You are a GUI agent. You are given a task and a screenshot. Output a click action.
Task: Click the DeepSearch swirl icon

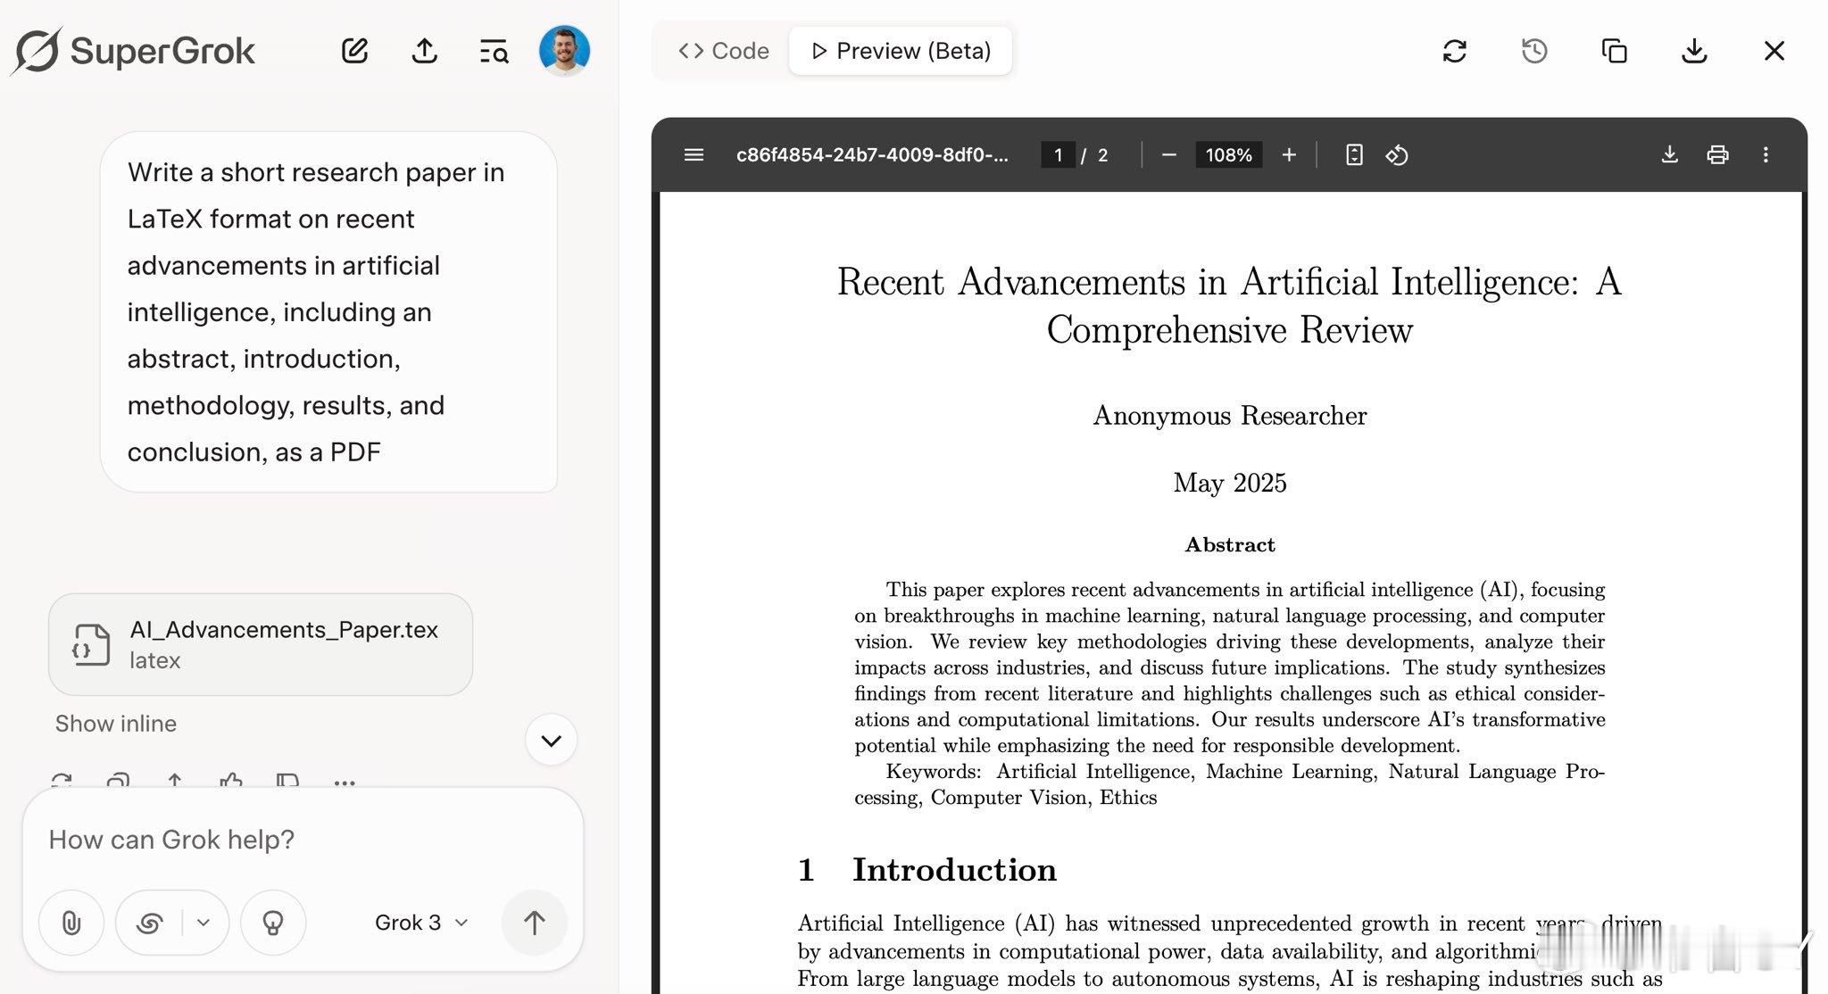coord(149,923)
